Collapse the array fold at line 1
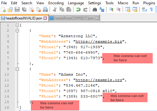The height and width of the screenshot is (111, 157). [17, 25]
